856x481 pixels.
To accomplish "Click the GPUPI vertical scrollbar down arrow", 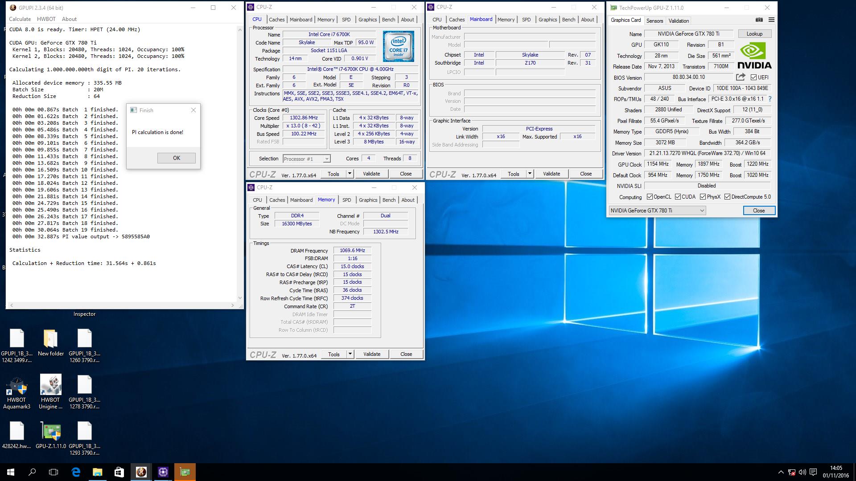I will click(x=240, y=298).
